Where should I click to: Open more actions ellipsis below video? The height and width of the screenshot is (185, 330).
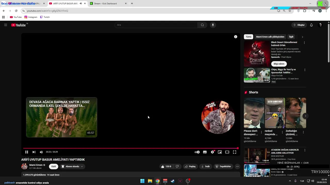(x=237, y=166)
